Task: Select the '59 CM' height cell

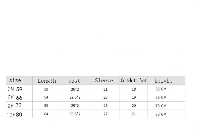Action: 161,89
